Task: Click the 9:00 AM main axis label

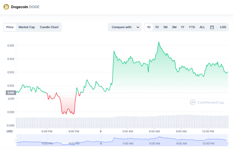Action: point(181,131)
